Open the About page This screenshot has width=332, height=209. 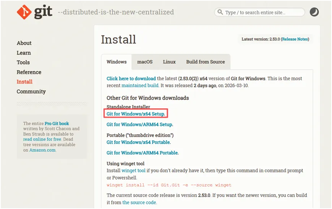click(x=24, y=43)
